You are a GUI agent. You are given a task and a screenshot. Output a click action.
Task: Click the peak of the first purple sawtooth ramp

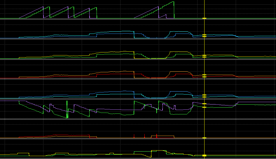point(43,7)
